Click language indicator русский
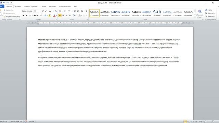The width and height of the screenshot is (219, 123). click(x=31, y=122)
